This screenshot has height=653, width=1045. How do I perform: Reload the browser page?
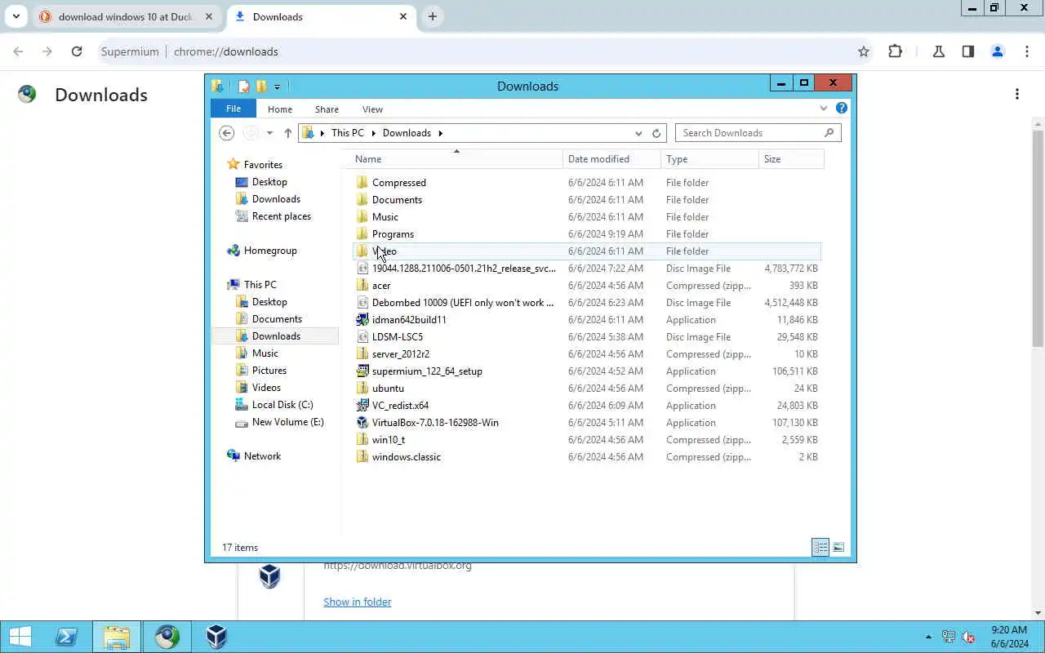click(77, 51)
